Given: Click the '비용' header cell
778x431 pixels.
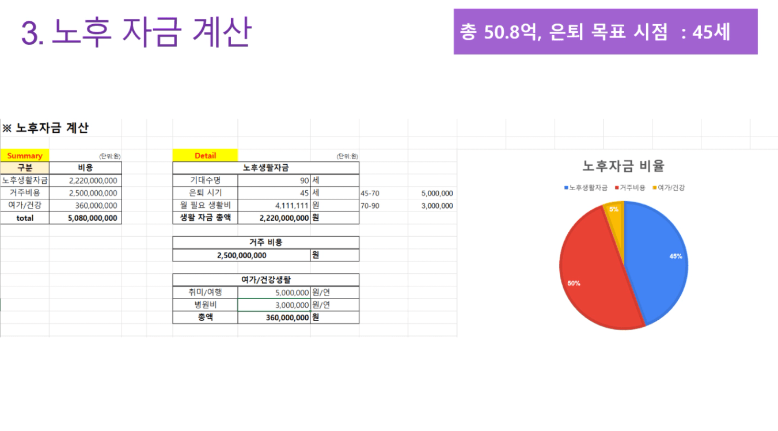Looking at the screenshot, I should (86, 168).
